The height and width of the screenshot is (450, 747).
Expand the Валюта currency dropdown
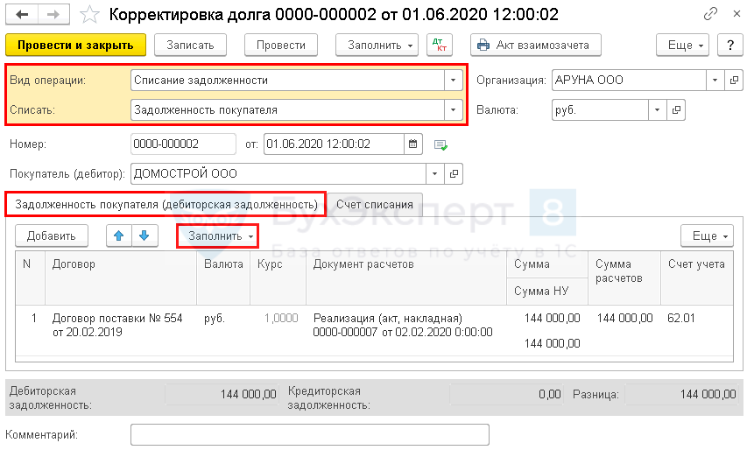point(657,110)
